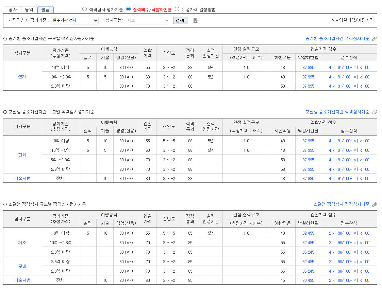The height and width of the screenshot is (290, 382).
Task: Open paperclip attachment beside 조달청 중소기업자간 적격심사기준
Action: tap(375, 112)
